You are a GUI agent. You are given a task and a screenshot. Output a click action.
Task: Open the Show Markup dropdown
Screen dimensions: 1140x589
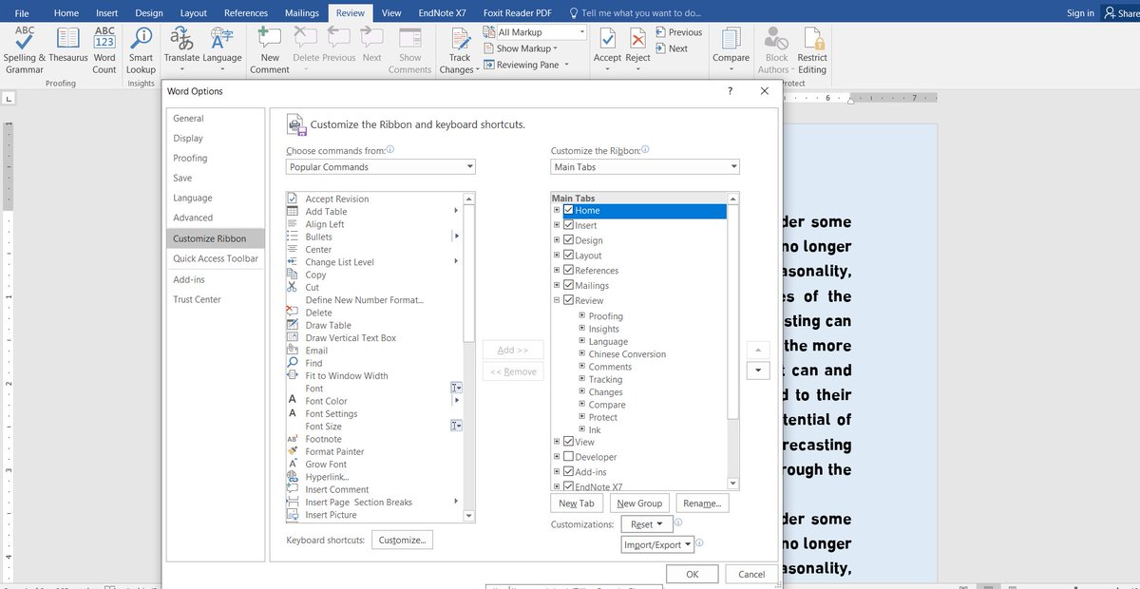521,48
